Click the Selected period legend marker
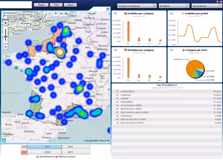Viewport: 223px width, 160px height. [x=38, y=157]
